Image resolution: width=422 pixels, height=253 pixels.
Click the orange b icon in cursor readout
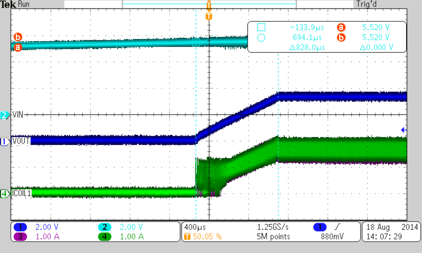(341, 38)
